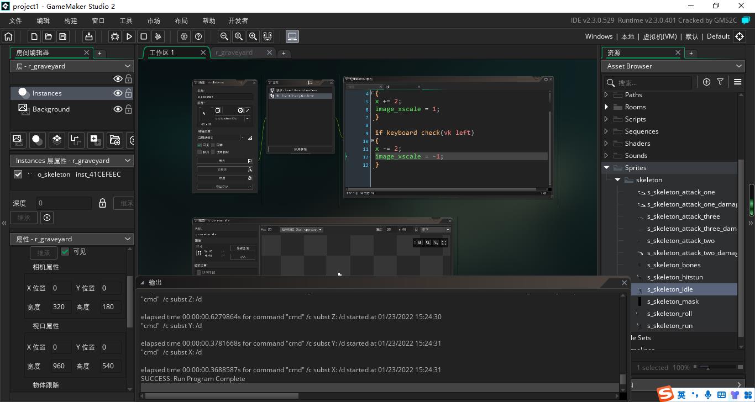Screen dimensions: 755x402
Task: Lock the Instances layer
Action: coord(129,93)
